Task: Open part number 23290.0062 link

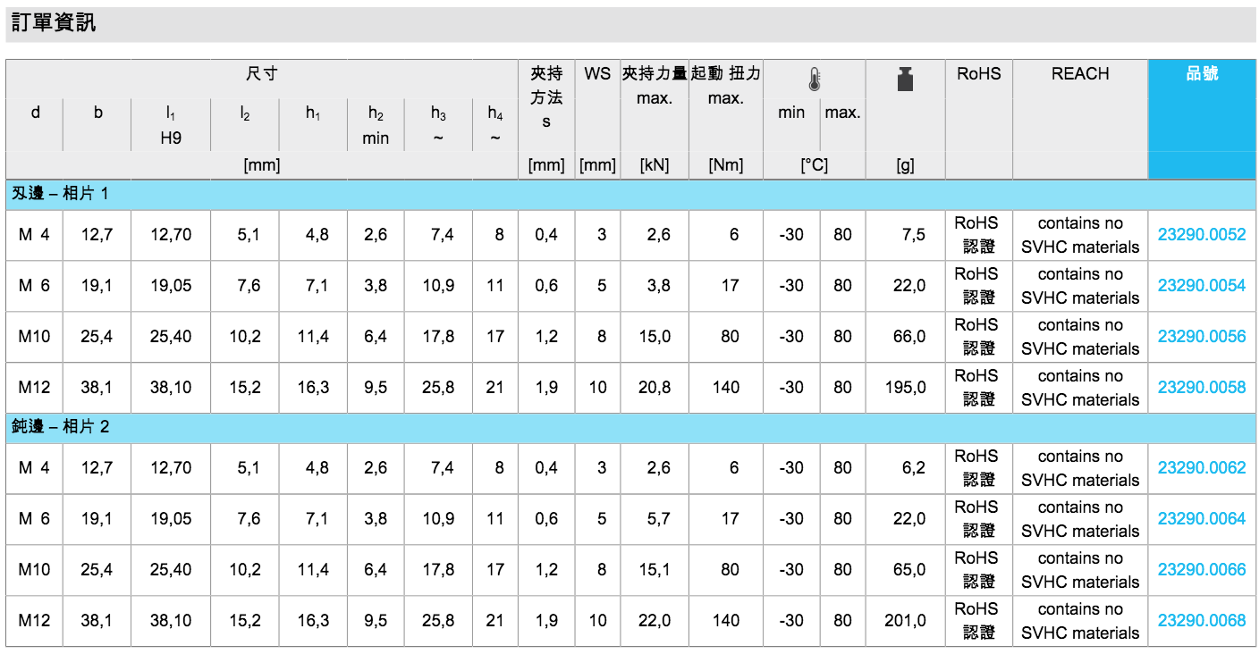Action: [x=1201, y=468]
